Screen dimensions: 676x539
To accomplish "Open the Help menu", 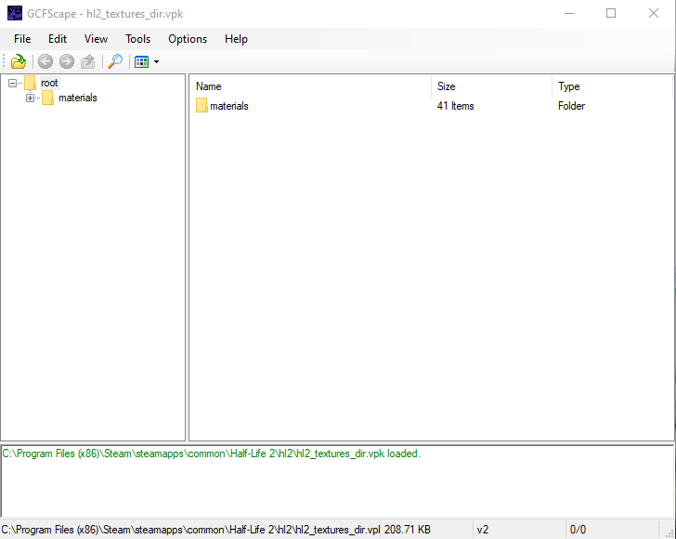I will (236, 39).
